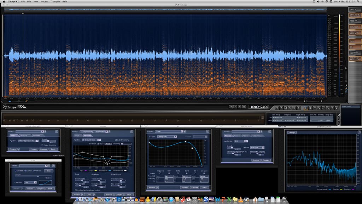Select the frequency selection tool icon
The image size is (362, 204).
click(x=315, y=108)
